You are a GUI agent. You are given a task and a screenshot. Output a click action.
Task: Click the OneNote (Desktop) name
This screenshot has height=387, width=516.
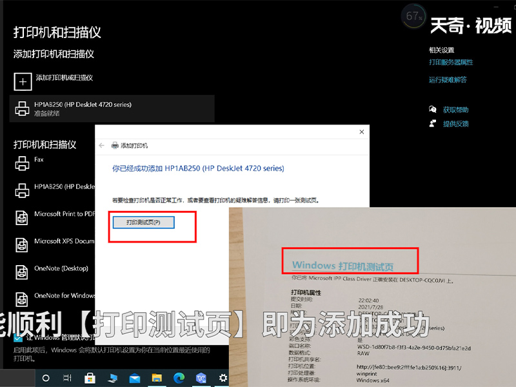pyautogui.click(x=61, y=268)
